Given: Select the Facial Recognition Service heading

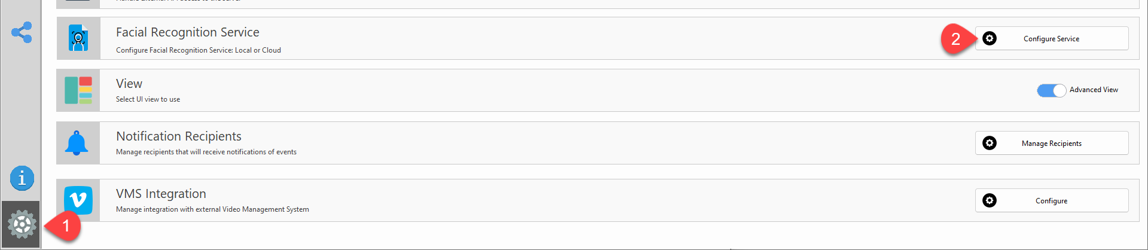Looking at the screenshot, I should 187,32.
